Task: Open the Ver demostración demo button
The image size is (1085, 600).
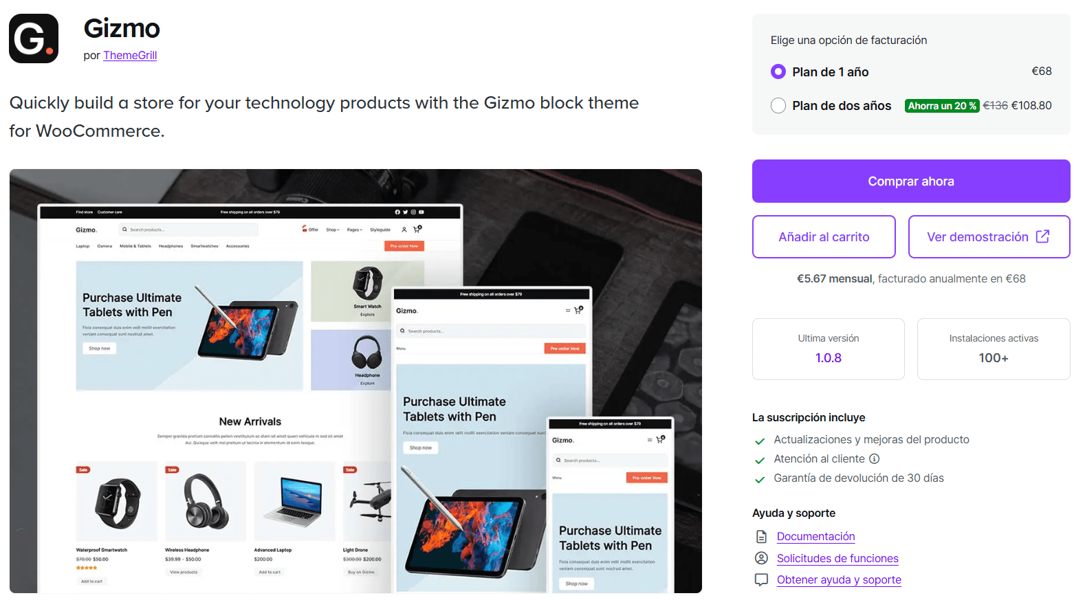Action: click(978, 237)
